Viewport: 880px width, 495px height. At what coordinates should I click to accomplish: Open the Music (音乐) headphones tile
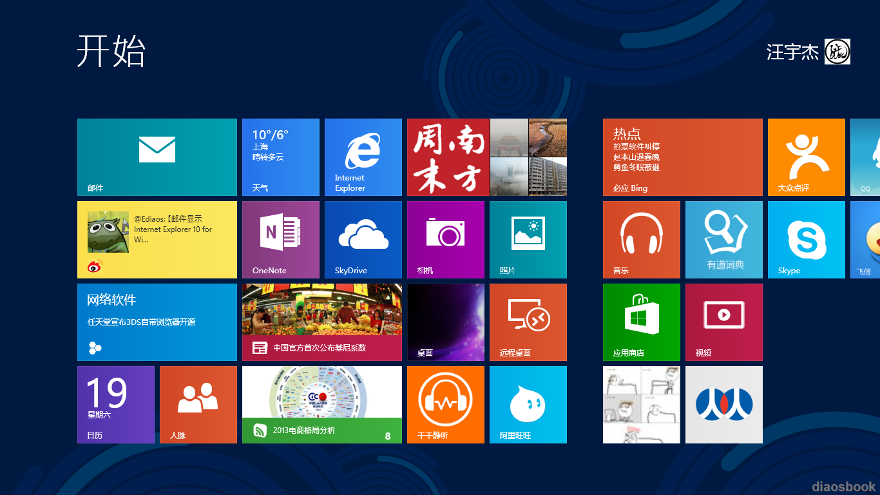click(x=642, y=240)
